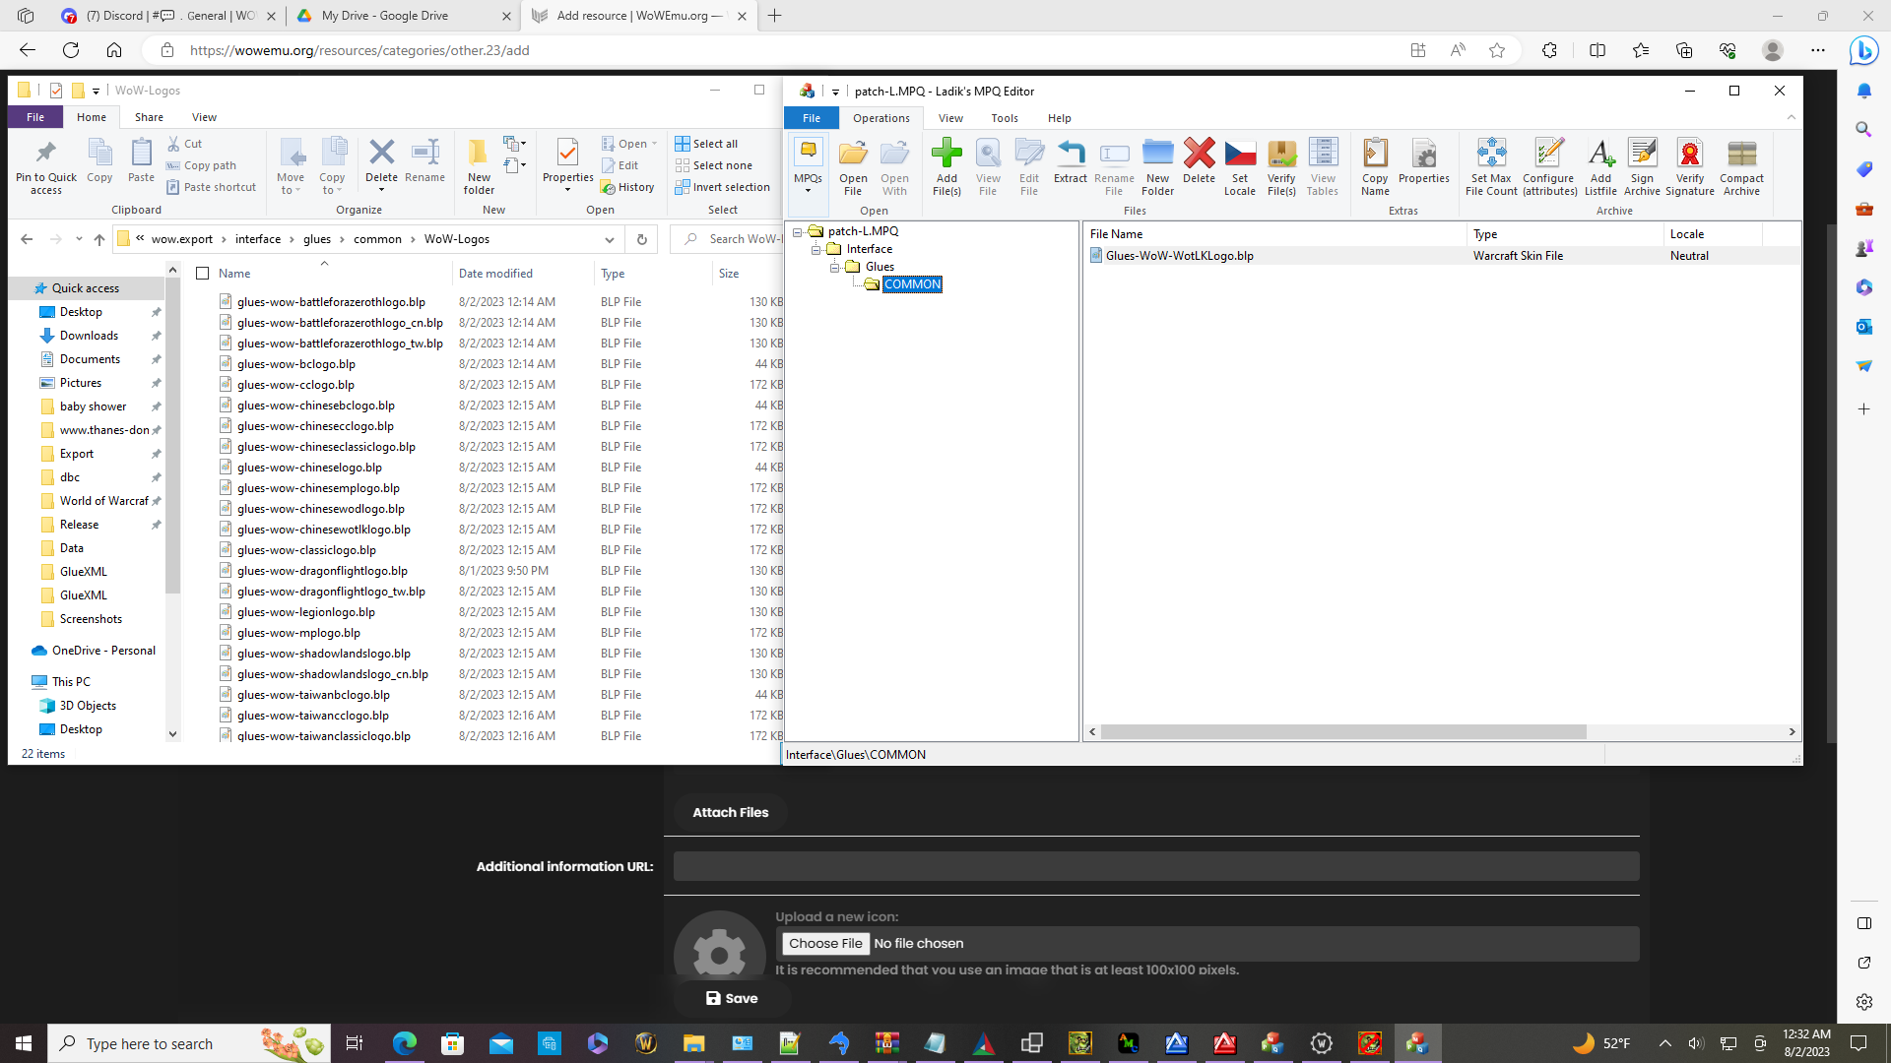This screenshot has height=1063, width=1891.
Task: Click Select all in Explorer ribbon
Action: [706, 144]
